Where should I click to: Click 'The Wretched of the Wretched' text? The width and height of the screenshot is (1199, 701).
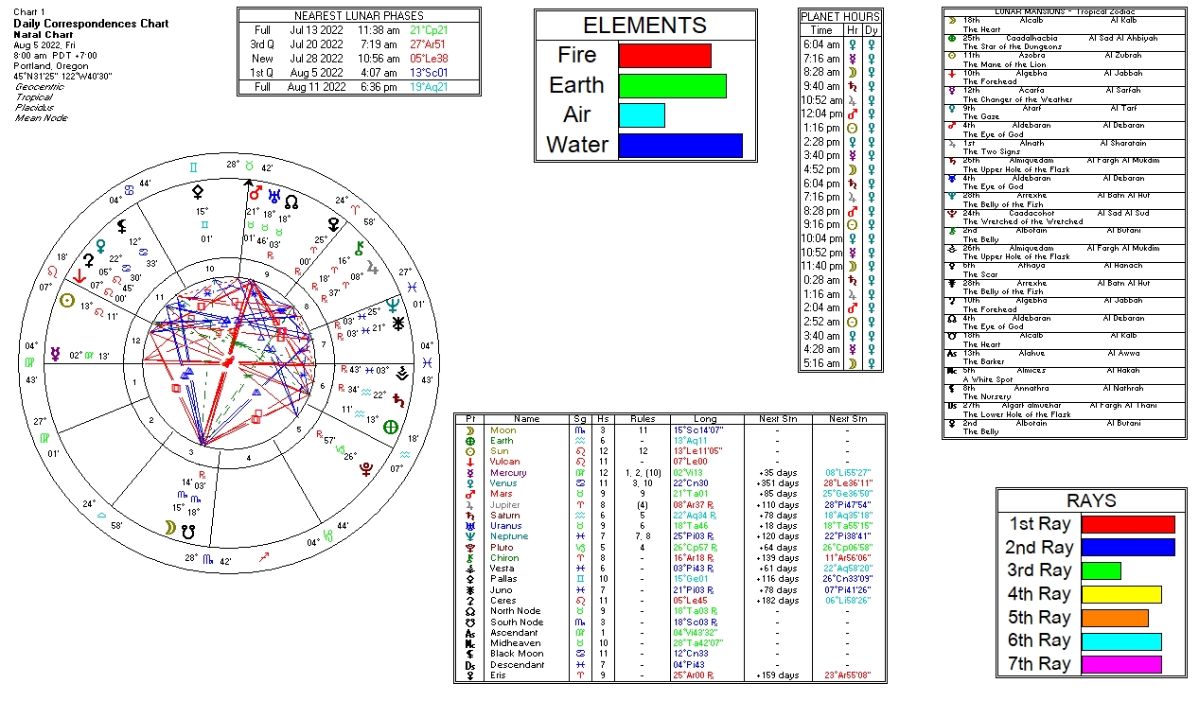pyautogui.click(x=1023, y=221)
